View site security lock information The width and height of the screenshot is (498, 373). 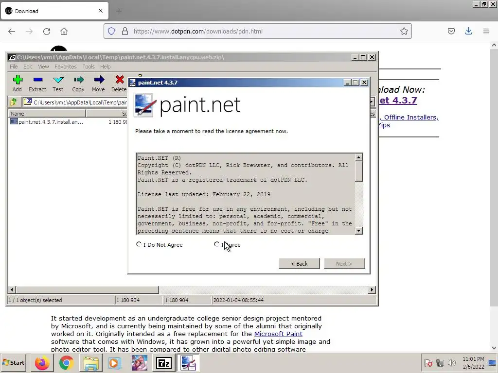[125, 31]
